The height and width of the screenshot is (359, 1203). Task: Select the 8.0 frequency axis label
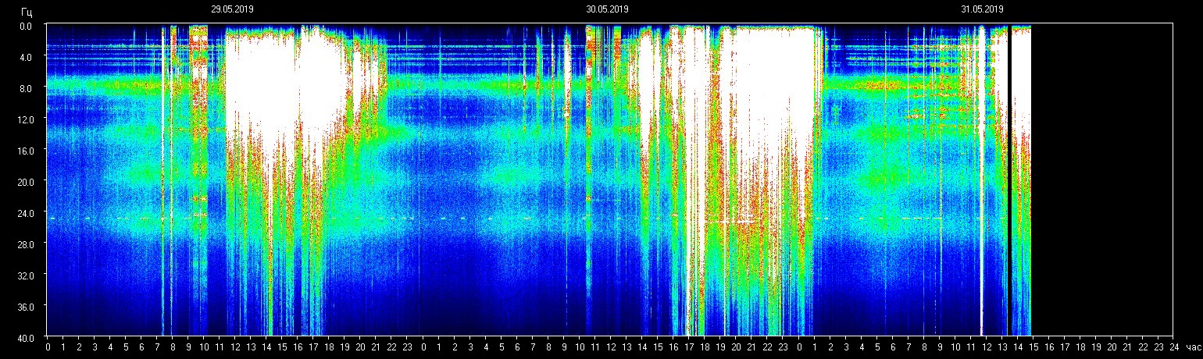click(26, 88)
